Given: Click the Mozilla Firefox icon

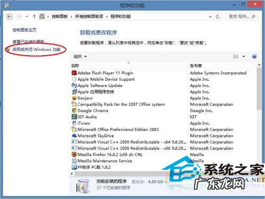Looking at the screenshot, I should (x=74, y=154).
